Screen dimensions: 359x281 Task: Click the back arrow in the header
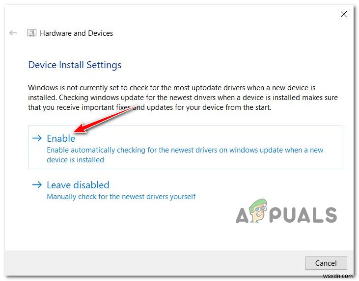(13, 33)
